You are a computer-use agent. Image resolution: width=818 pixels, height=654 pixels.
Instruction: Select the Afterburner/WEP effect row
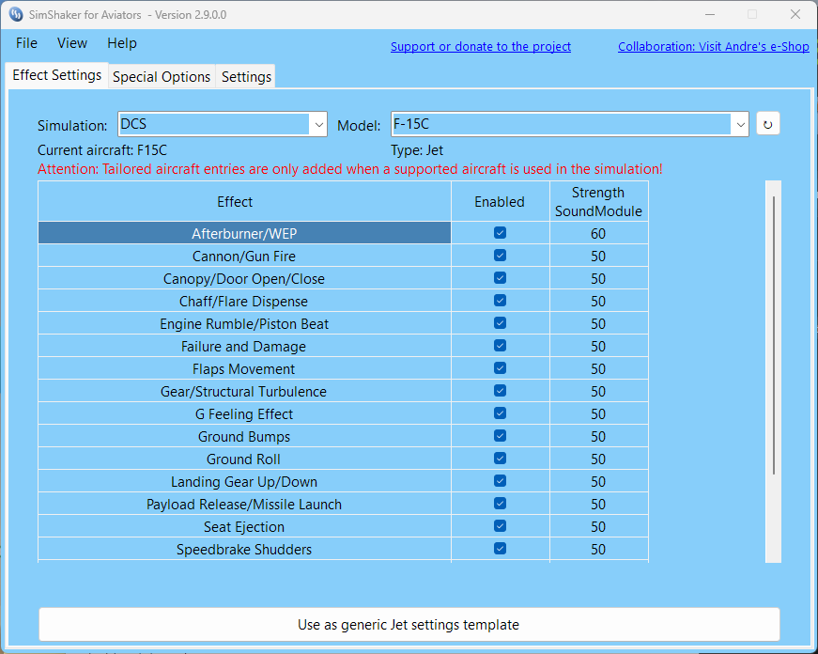pyautogui.click(x=244, y=233)
